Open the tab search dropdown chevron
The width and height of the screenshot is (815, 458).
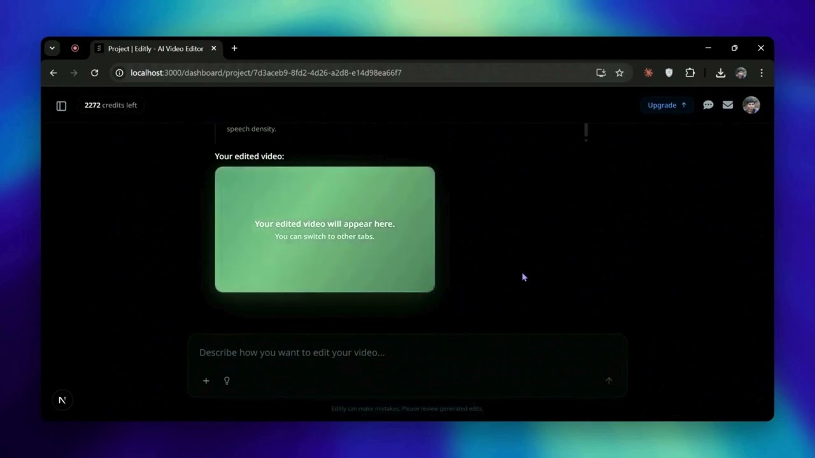click(x=52, y=48)
